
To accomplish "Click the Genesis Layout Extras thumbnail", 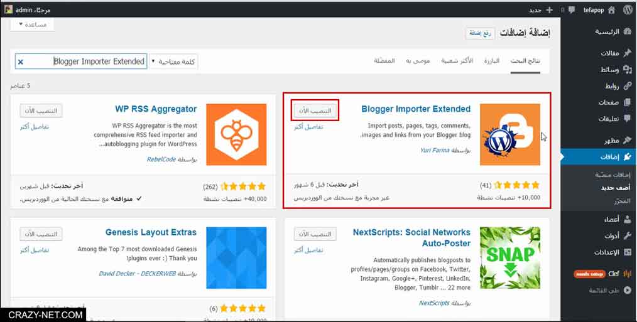I will [236, 257].
